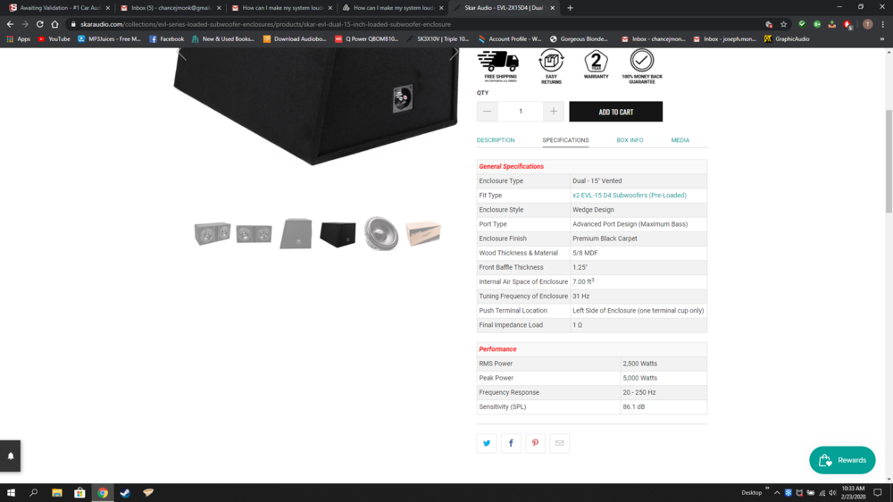Open the Free Shipping truck badge

point(500,66)
